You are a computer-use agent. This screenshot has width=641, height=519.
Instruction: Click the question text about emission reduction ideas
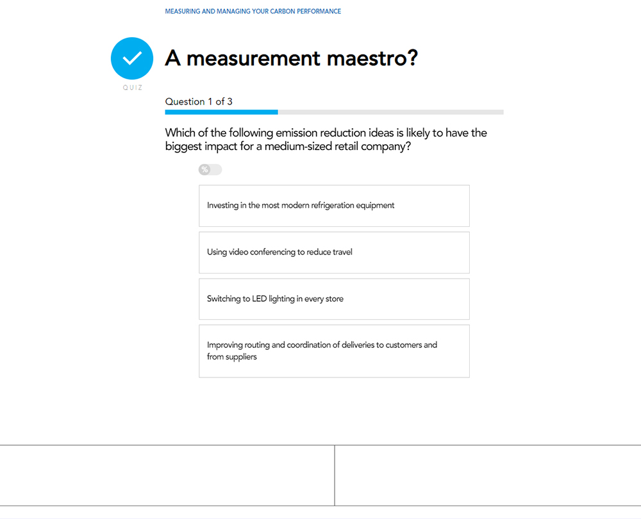pos(326,140)
